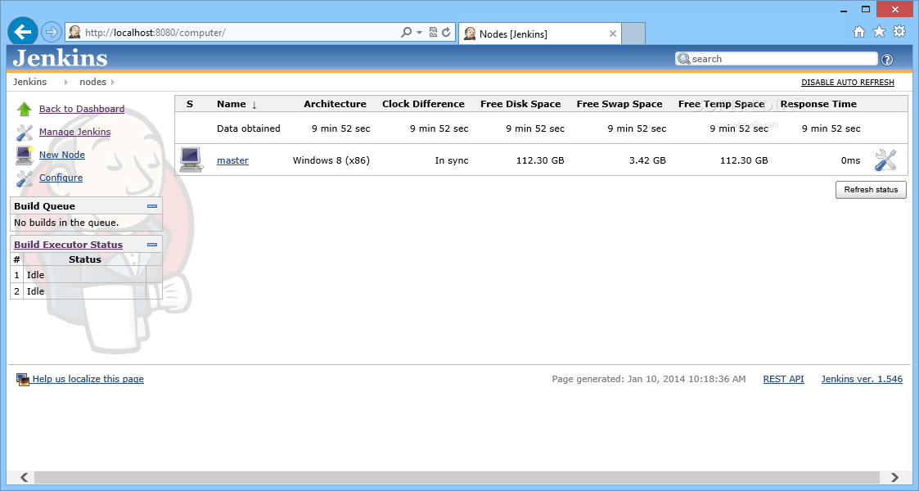
Task: Open Jenkins ver. 1.546 link
Action: [862, 379]
